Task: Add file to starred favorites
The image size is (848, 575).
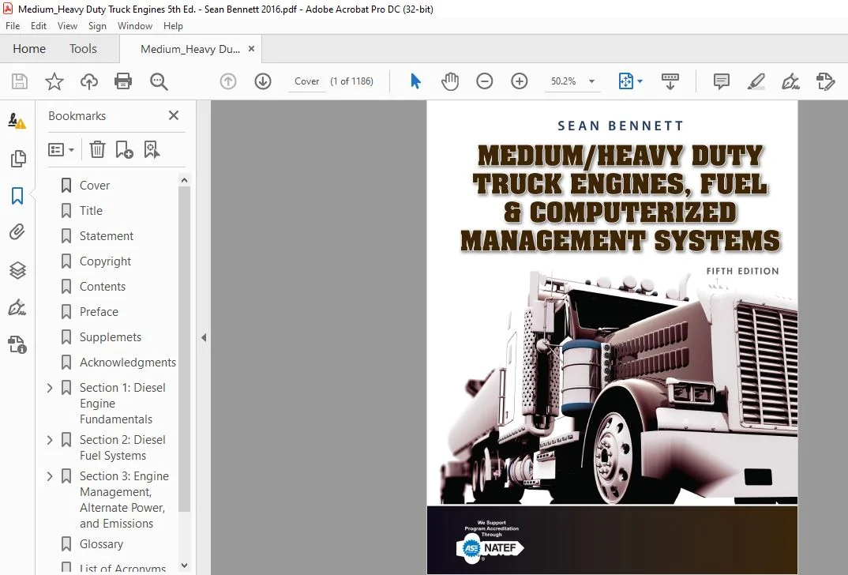Action: 54,81
